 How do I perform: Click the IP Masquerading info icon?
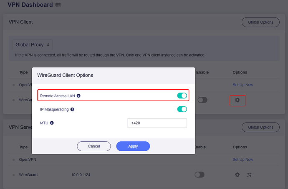(x=72, y=109)
